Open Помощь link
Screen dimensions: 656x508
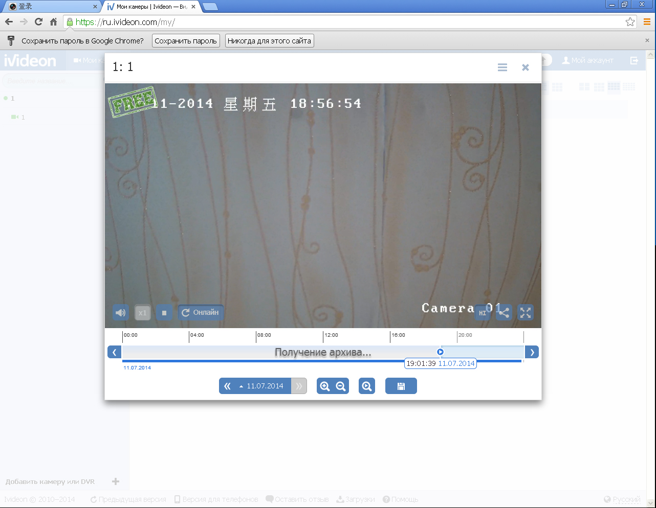[x=401, y=499]
